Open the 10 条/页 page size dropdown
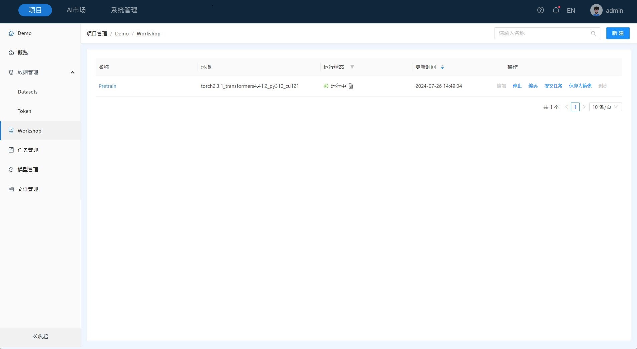The height and width of the screenshot is (349, 637). 605,107
